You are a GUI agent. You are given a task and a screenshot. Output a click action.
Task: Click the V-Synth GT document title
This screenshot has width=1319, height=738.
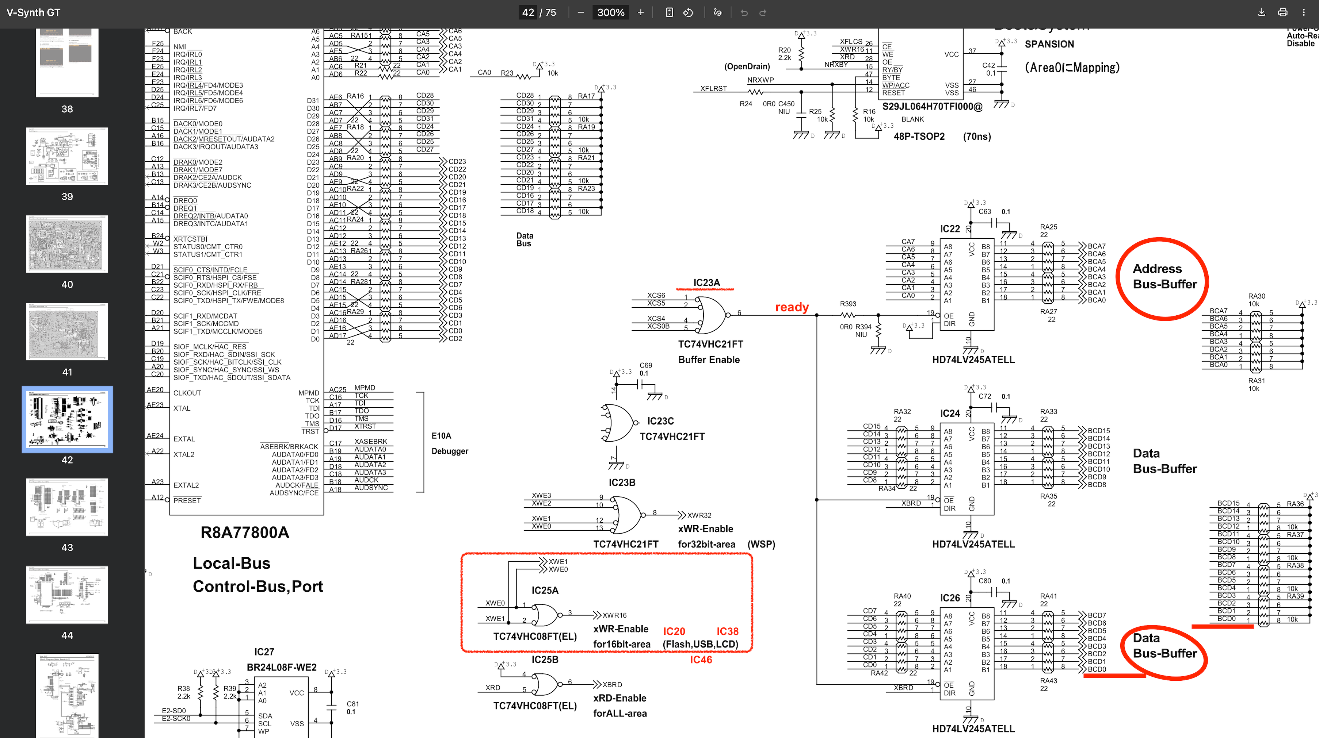tap(33, 12)
